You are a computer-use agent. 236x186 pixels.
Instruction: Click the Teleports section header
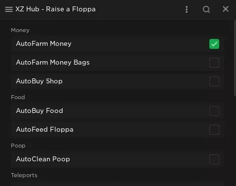tap(24, 175)
